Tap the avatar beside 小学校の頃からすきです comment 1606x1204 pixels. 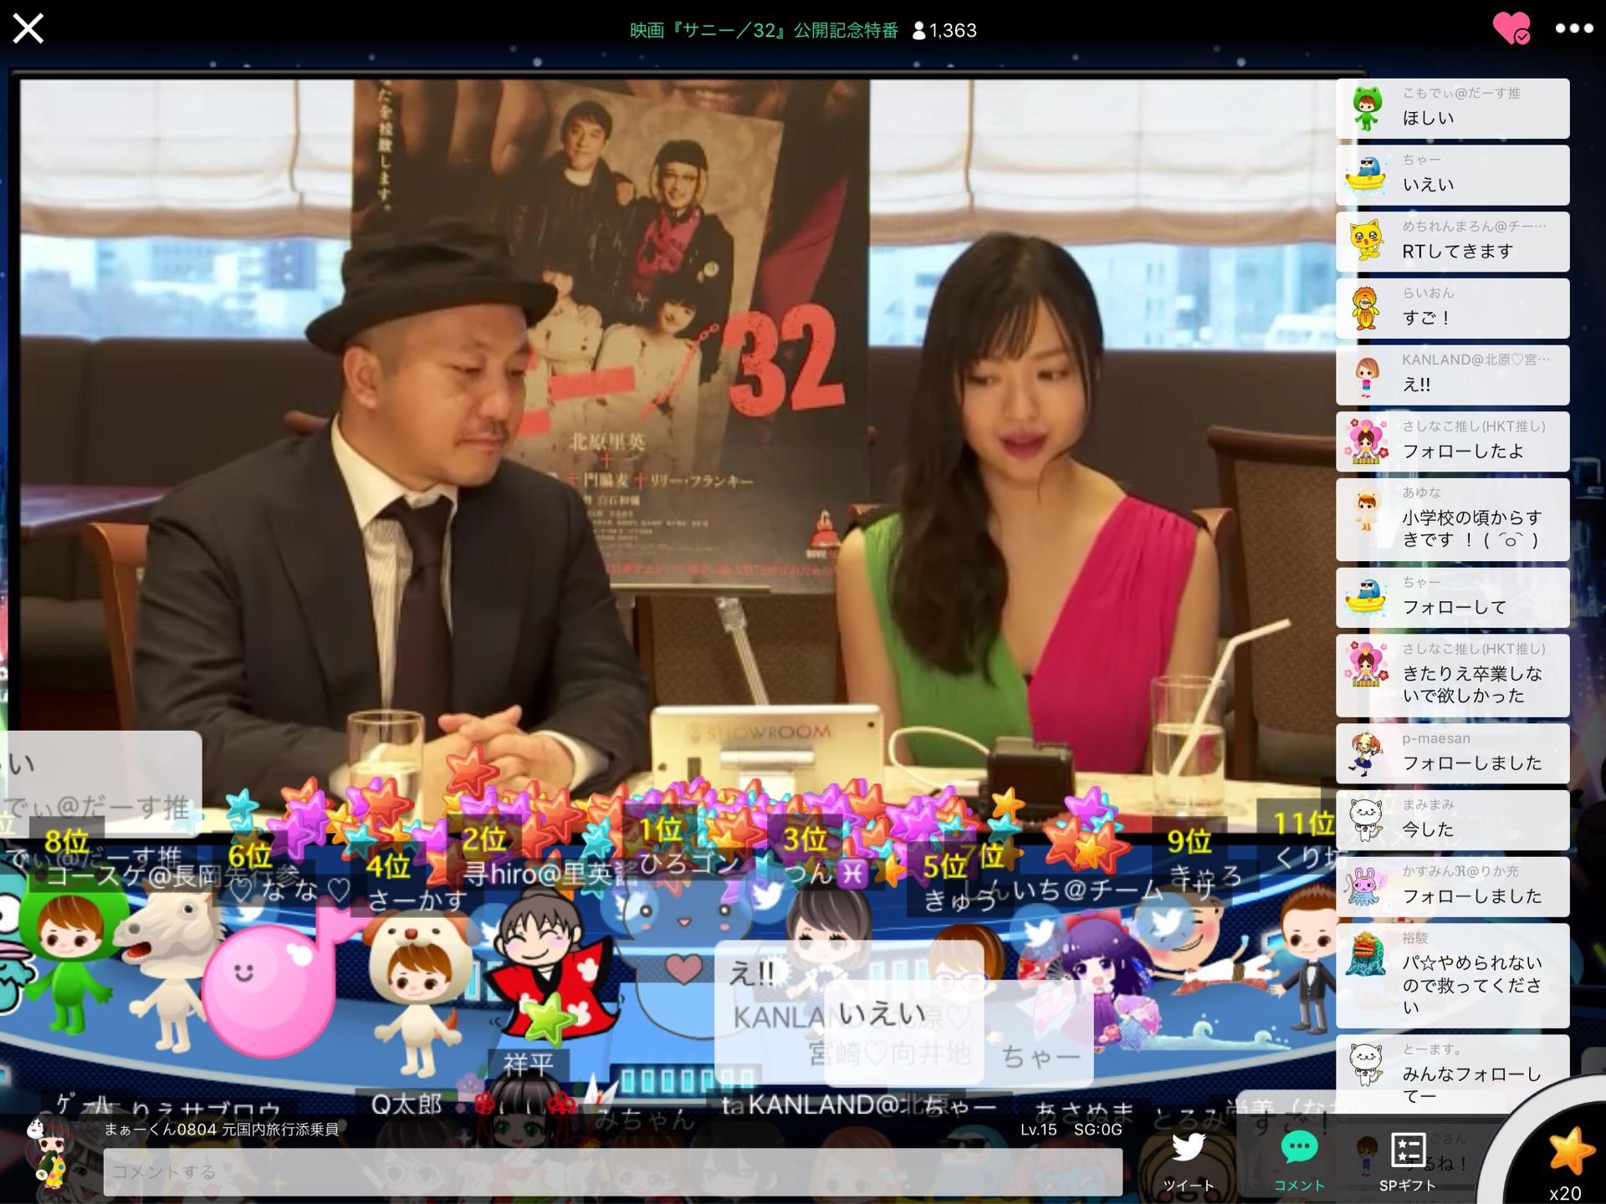point(1367,509)
